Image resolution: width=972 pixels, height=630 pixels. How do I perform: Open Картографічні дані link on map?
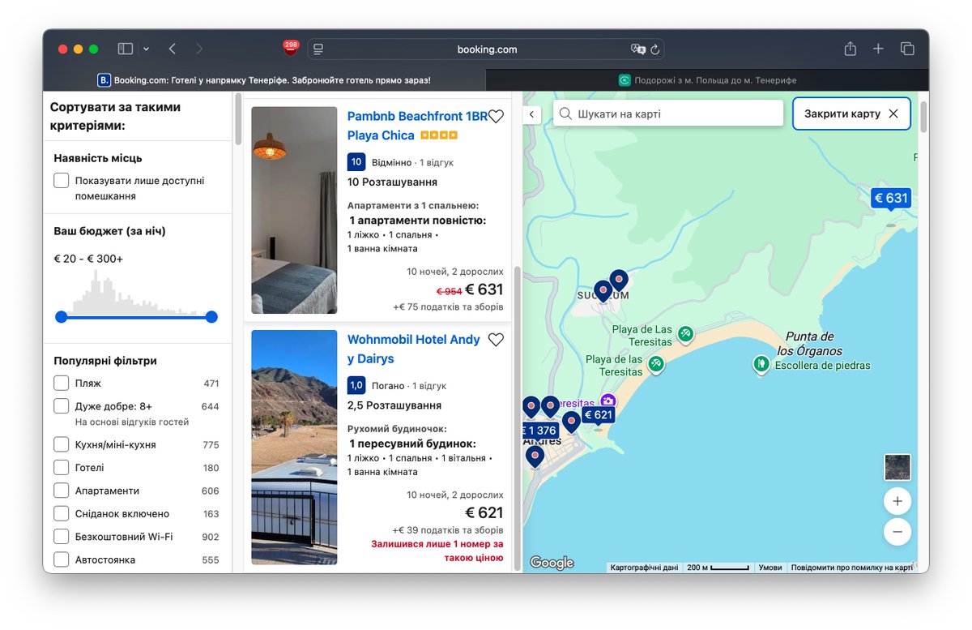coord(645,568)
